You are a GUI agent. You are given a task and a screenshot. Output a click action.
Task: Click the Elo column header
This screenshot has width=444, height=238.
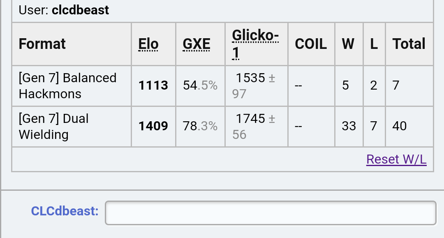pos(148,44)
